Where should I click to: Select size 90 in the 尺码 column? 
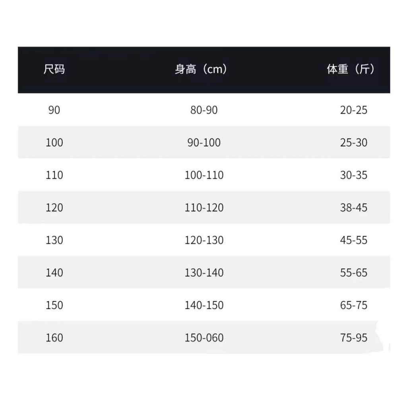coord(54,110)
